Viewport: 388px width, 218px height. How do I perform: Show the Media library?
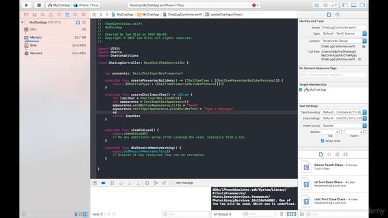click(346, 154)
